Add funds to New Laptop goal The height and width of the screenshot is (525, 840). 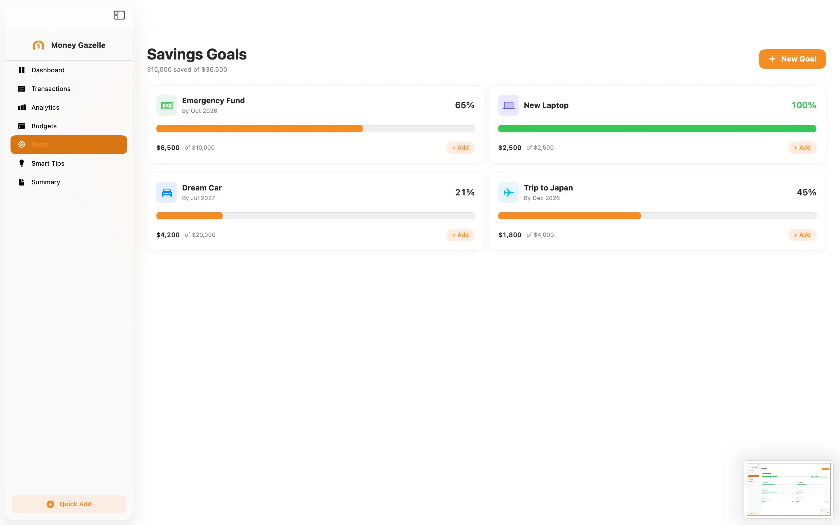click(x=802, y=148)
